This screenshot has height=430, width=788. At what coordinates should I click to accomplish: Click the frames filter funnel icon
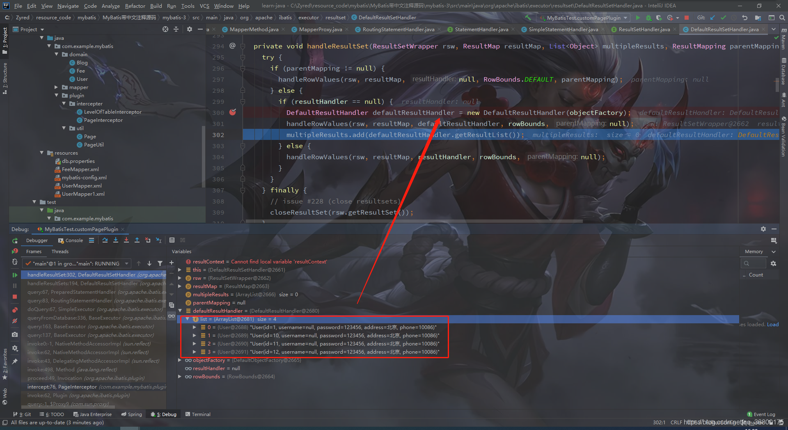160,263
